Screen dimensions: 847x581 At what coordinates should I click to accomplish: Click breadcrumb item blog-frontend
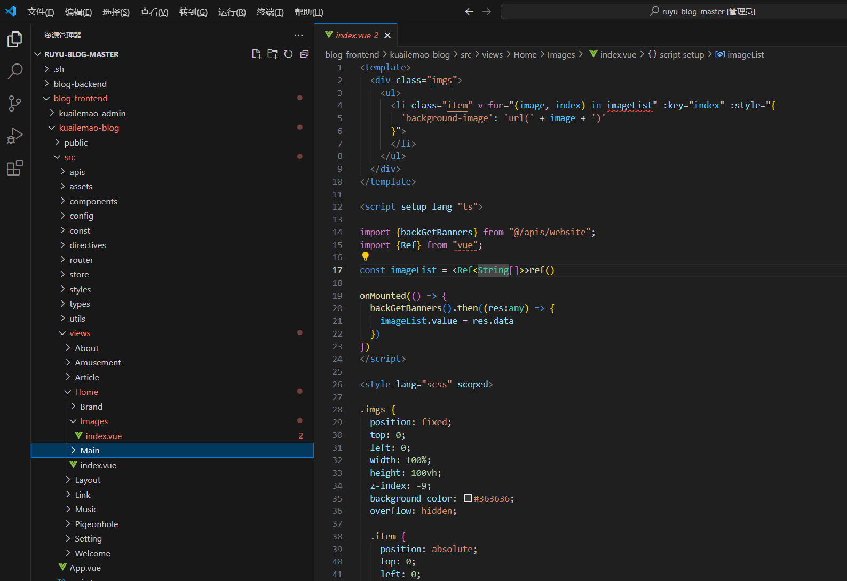[x=352, y=54]
